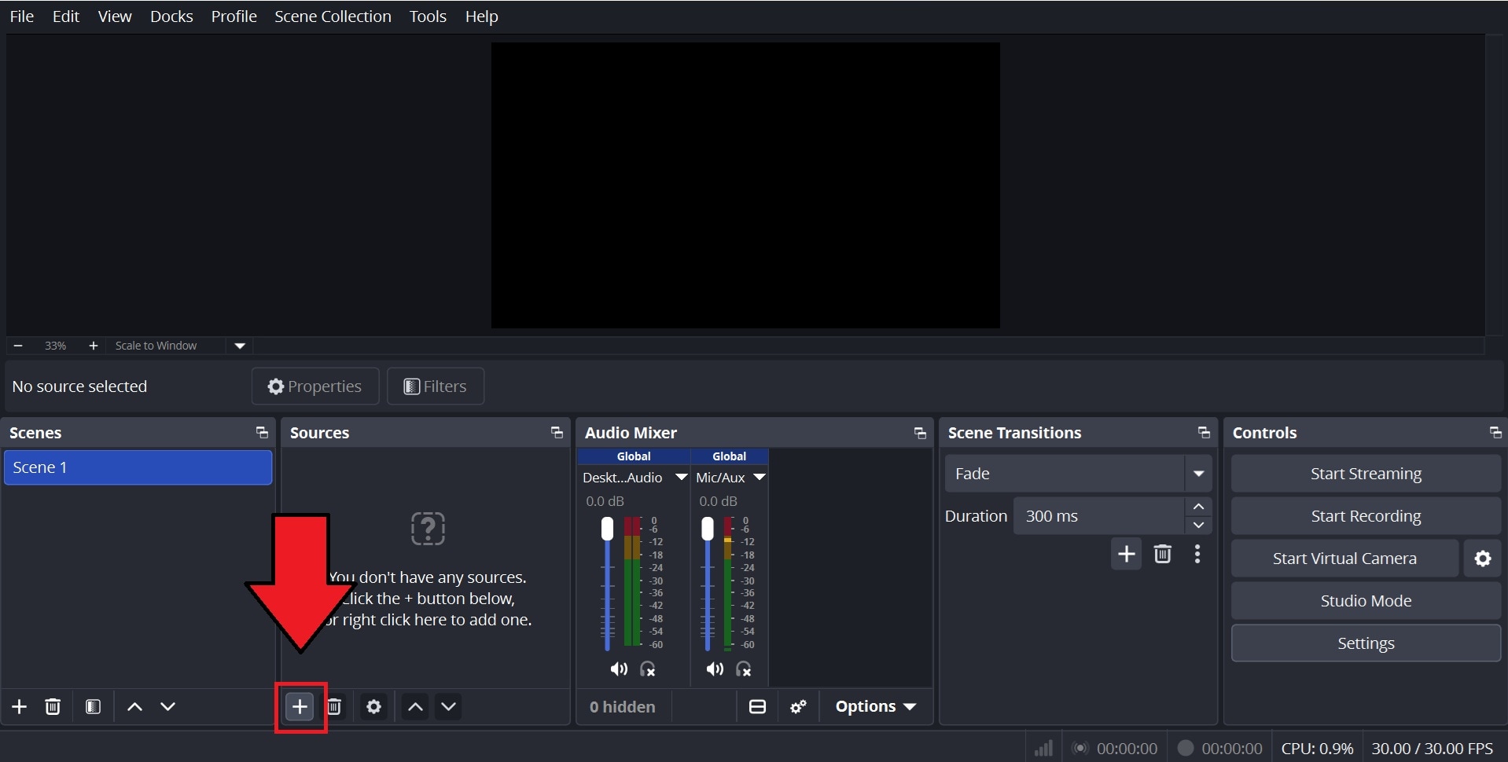
Task: Open scene filters icon in the Scenes toolbar
Action: [93, 707]
